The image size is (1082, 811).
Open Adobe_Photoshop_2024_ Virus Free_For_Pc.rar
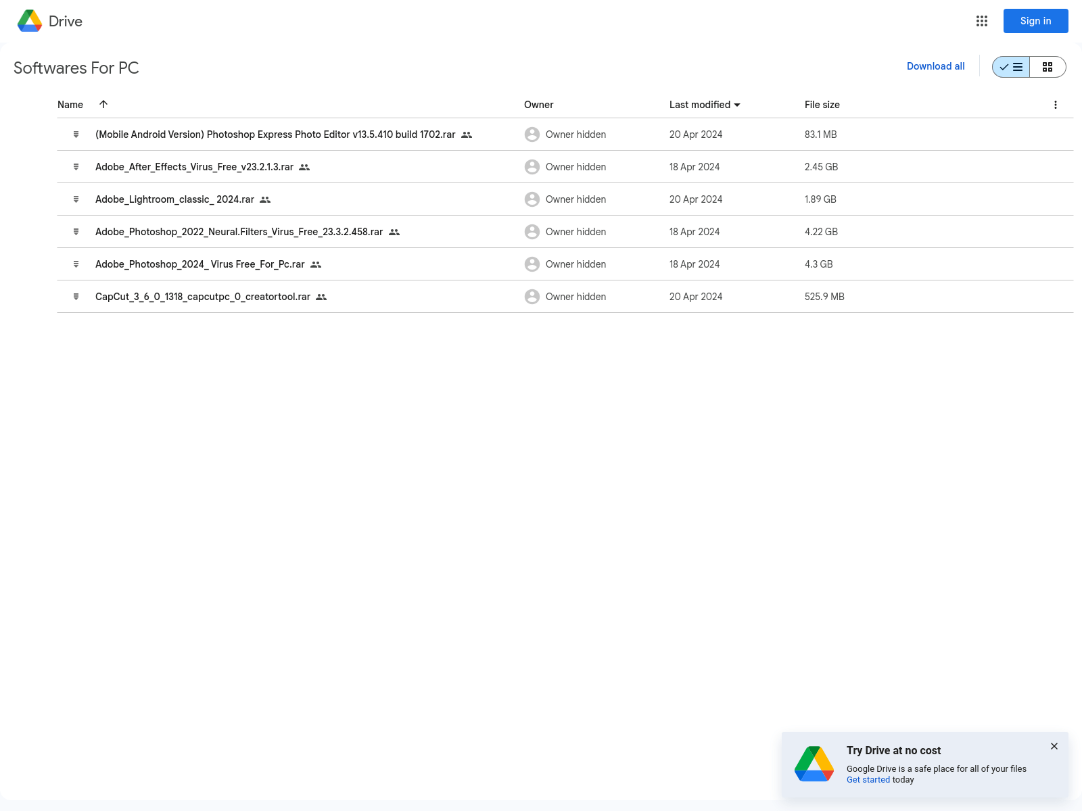pos(199,264)
